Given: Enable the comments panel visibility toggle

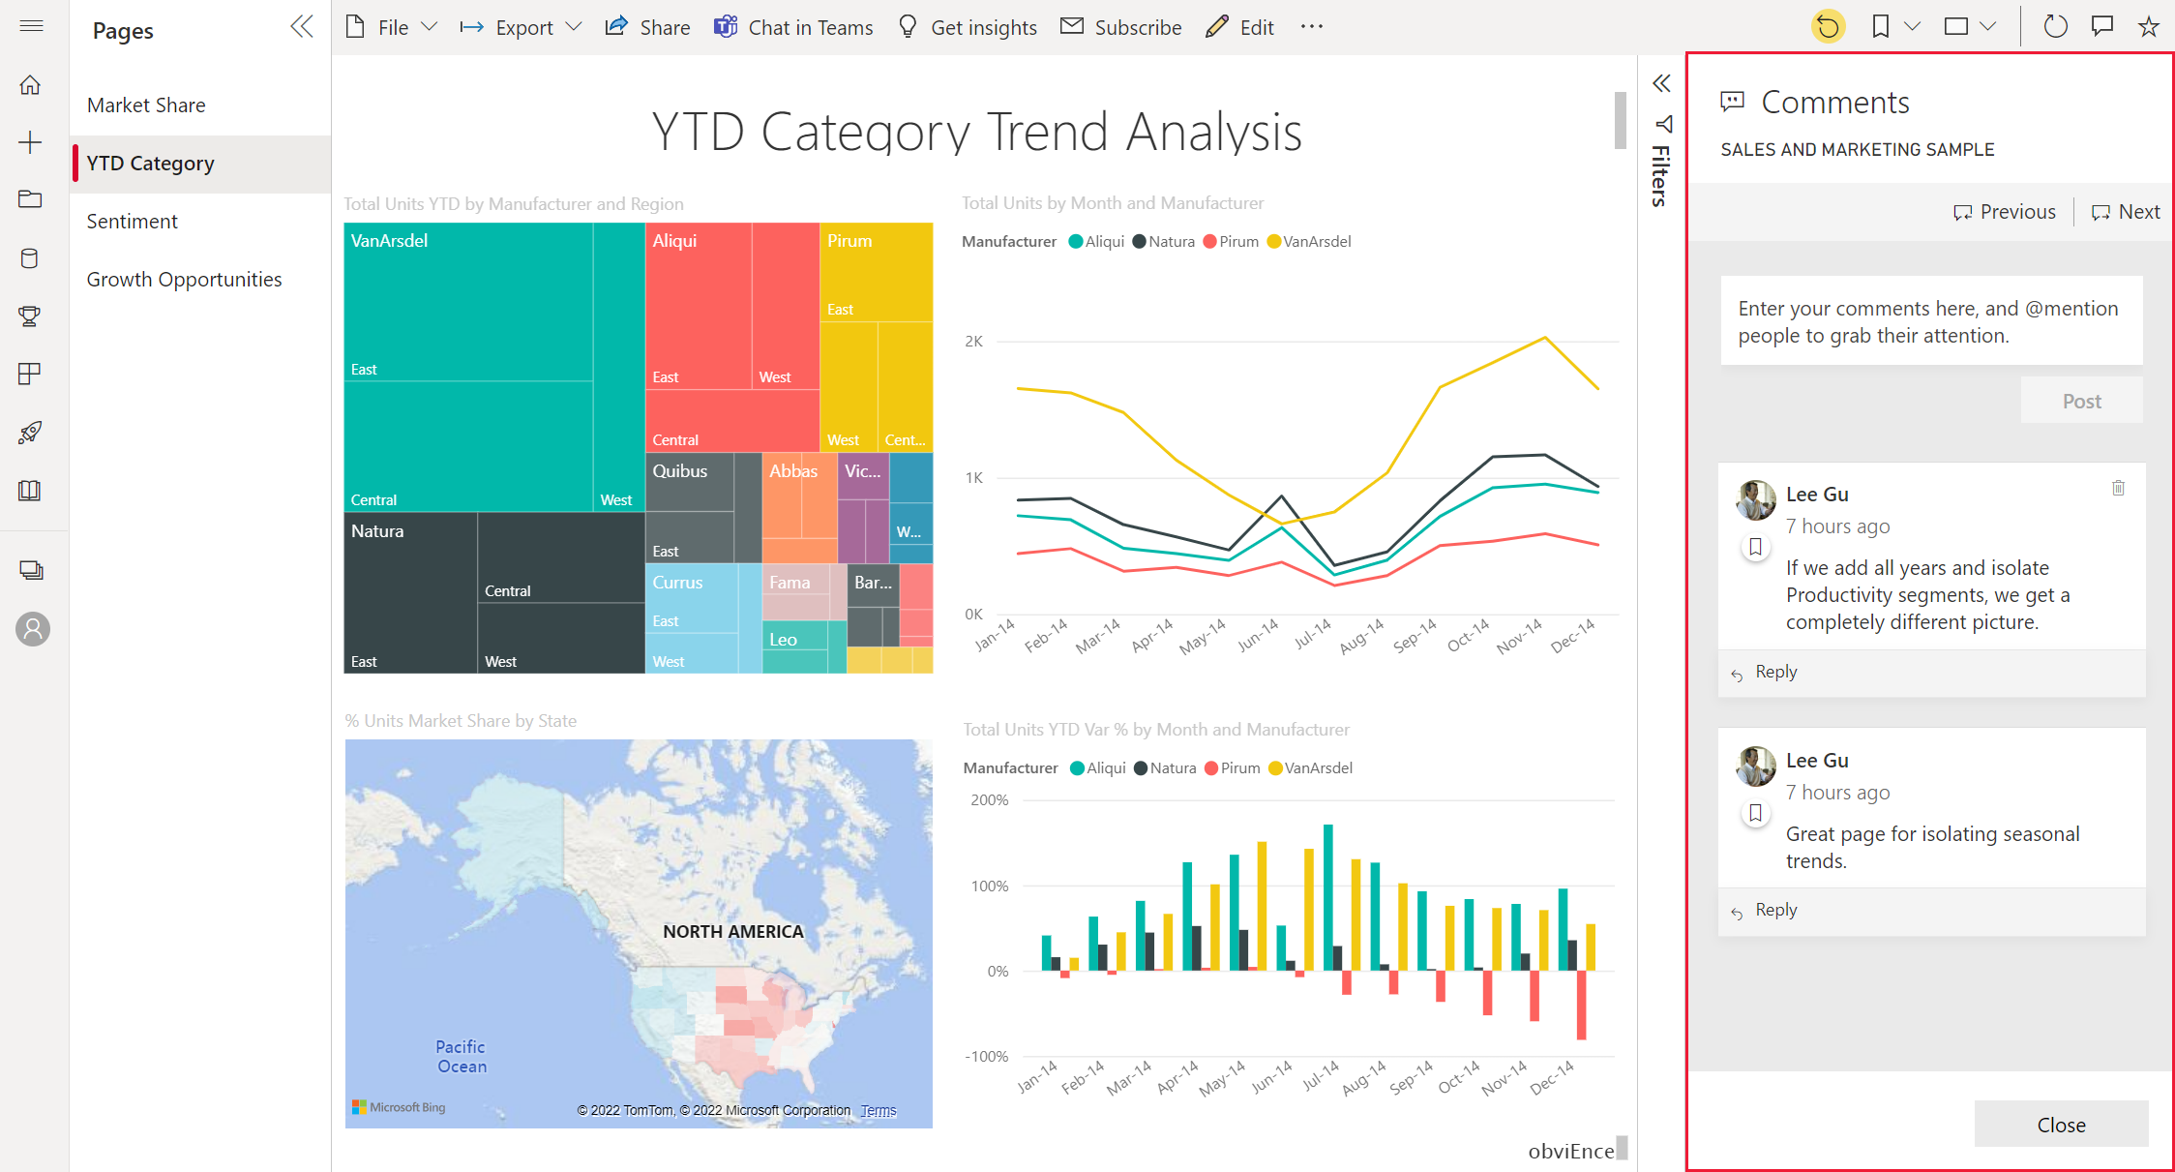Looking at the screenshot, I should click(x=2099, y=26).
